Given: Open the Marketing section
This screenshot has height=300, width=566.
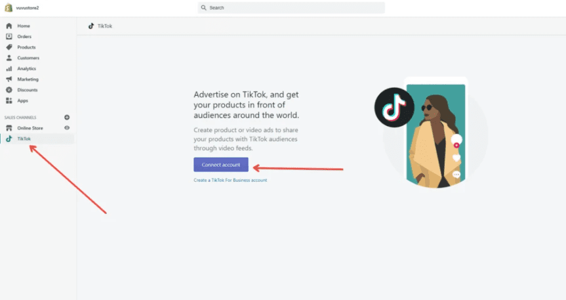Looking at the screenshot, I should [x=28, y=79].
